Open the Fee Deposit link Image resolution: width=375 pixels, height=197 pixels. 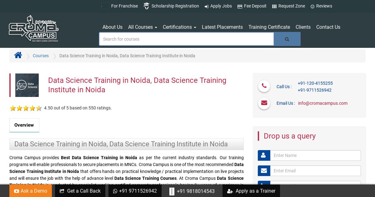click(x=255, y=6)
